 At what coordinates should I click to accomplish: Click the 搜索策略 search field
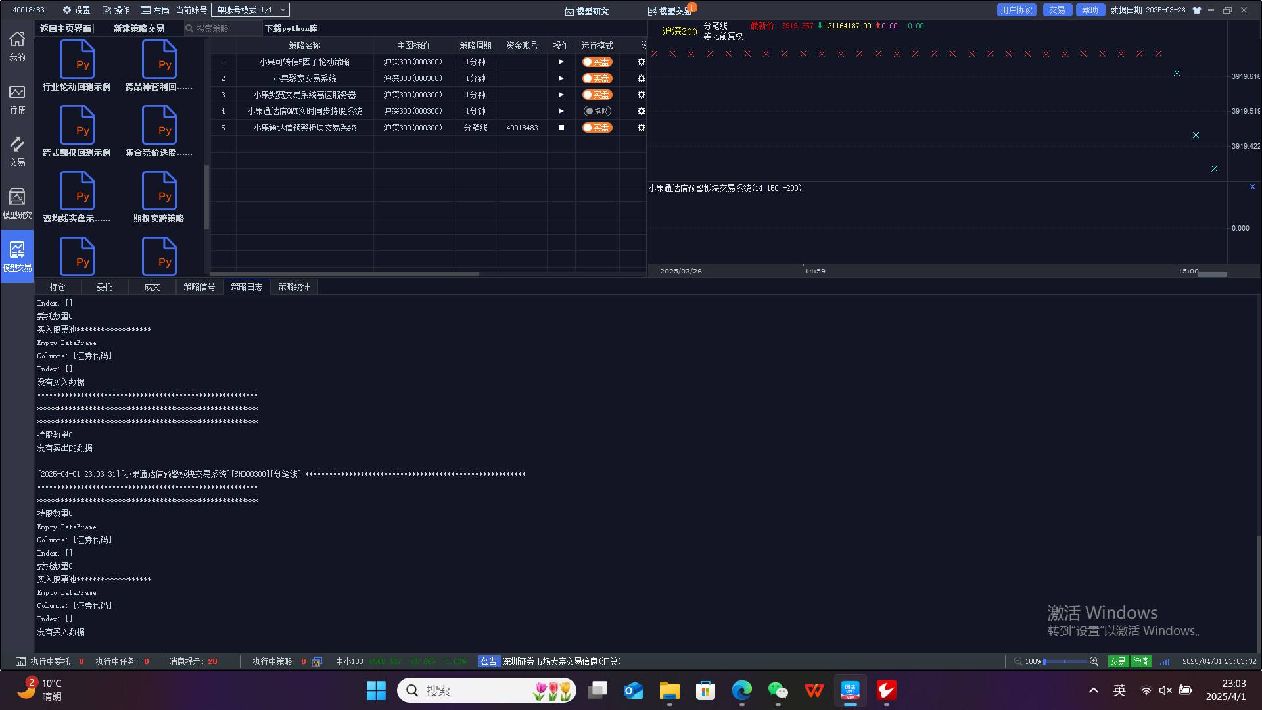(x=223, y=28)
